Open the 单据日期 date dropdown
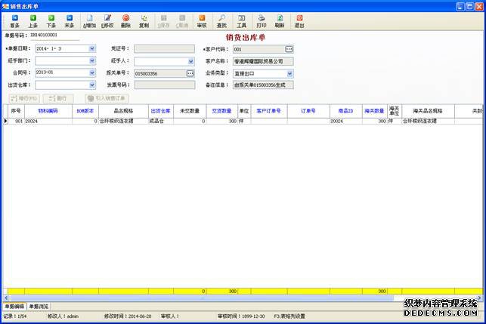The width and height of the screenshot is (486, 324). (92, 49)
